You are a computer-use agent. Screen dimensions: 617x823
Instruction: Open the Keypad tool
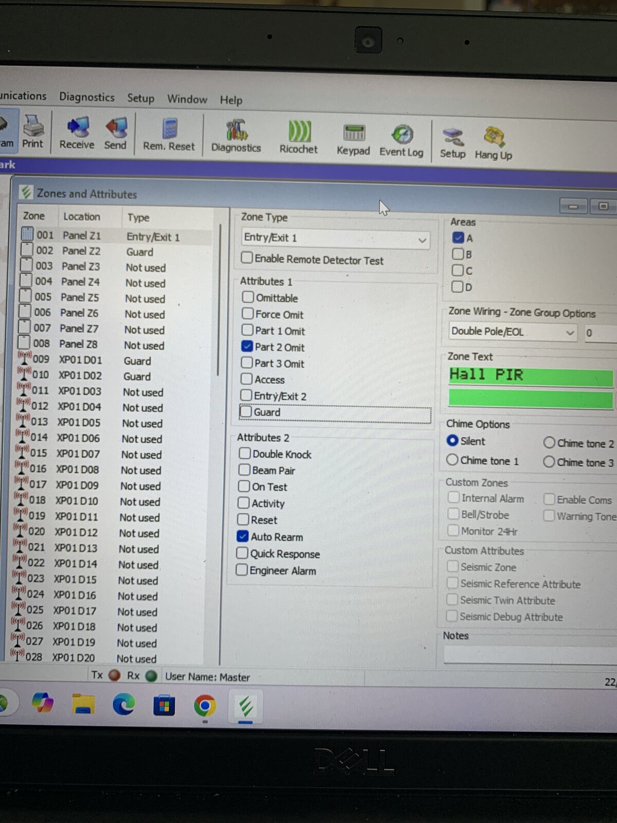coord(353,138)
